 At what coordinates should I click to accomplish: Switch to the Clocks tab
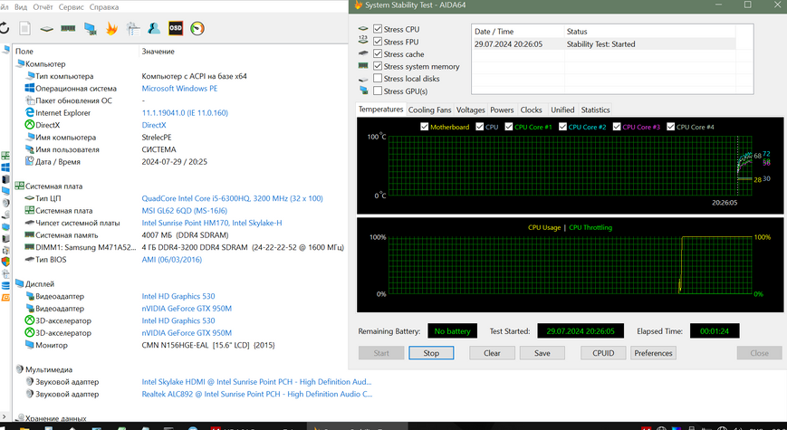[x=531, y=110]
